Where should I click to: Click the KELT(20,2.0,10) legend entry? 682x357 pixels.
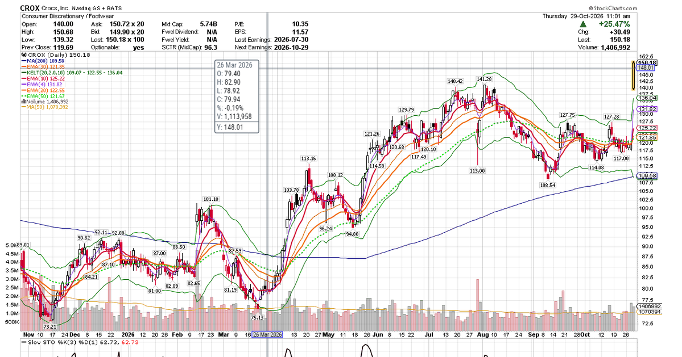click(x=72, y=73)
